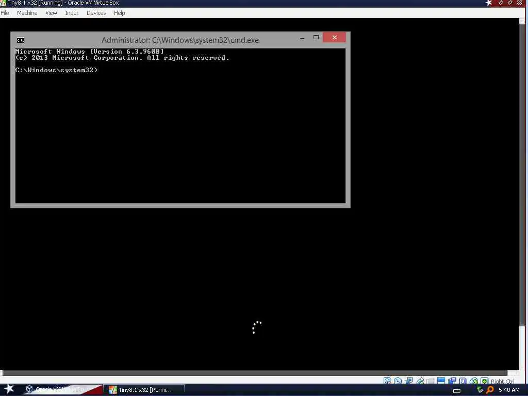Click the shared folders status icon
This screenshot has width=528, height=396.
(431, 381)
